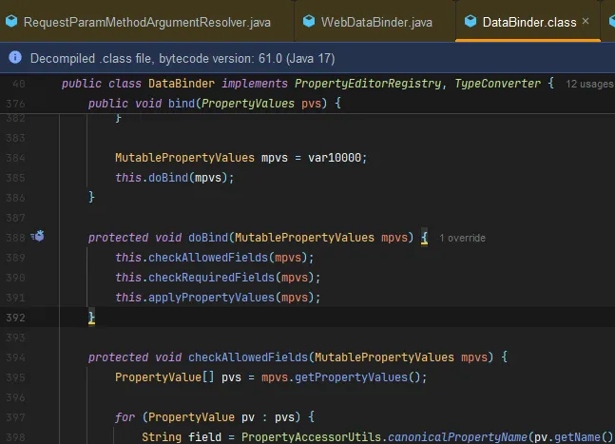Viewport: 615px width, 444px height.
Task: Click applyPropertyValues call on line 391
Action: (x=211, y=298)
